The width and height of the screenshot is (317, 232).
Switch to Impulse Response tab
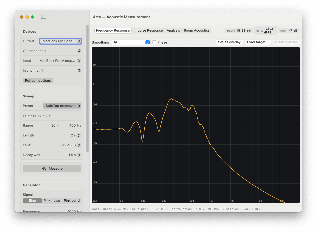coord(148,31)
